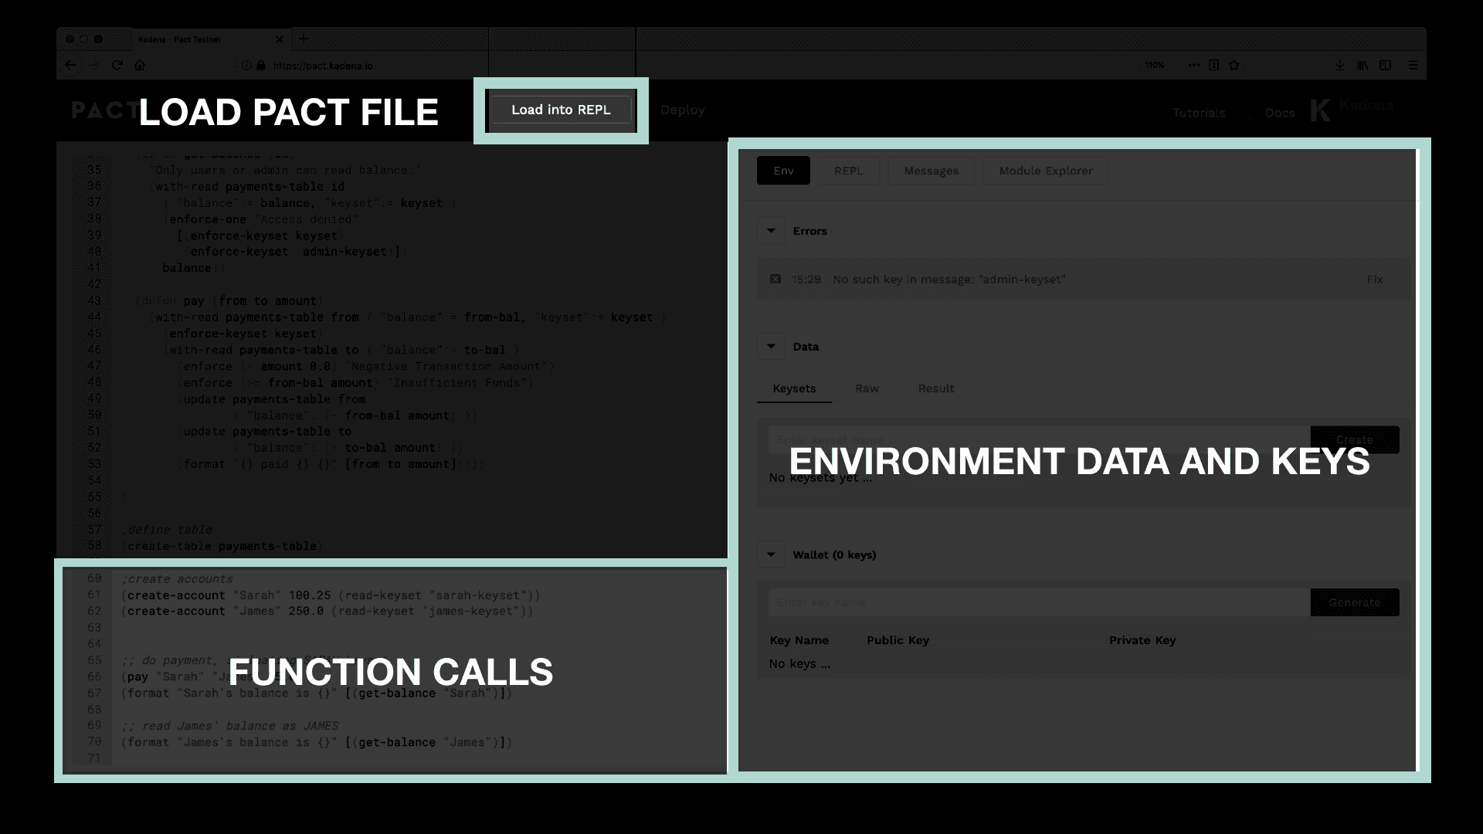Open the browser home page icon

(140, 66)
